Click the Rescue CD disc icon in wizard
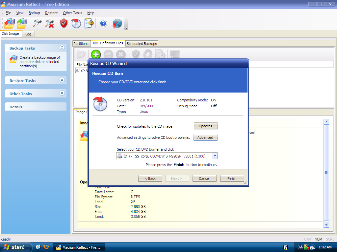This screenshot has height=252, width=337. coord(100,104)
